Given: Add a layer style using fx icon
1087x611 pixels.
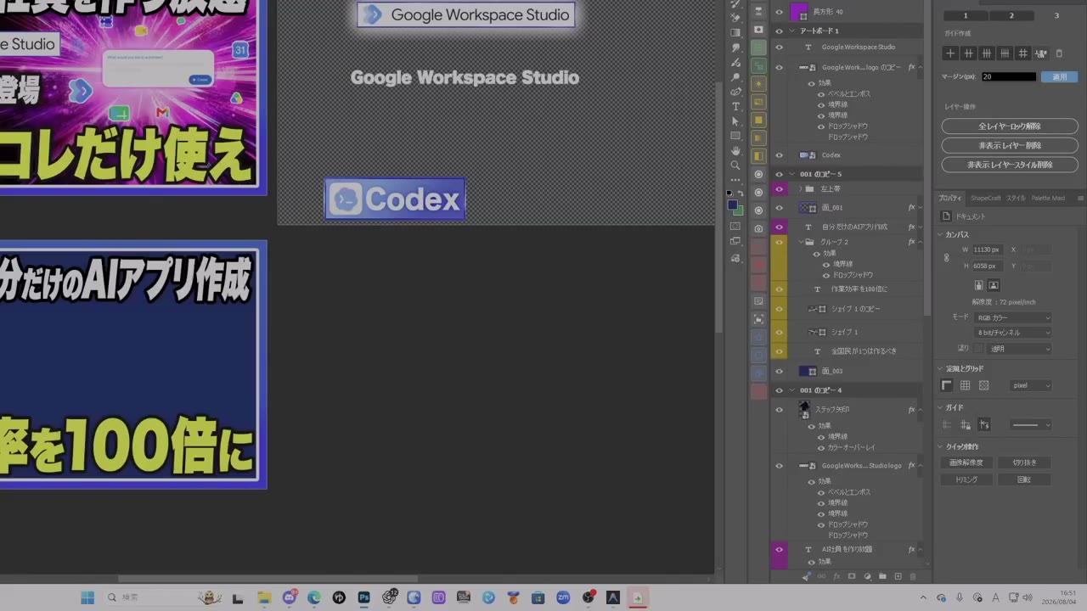Looking at the screenshot, I should point(836,576).
